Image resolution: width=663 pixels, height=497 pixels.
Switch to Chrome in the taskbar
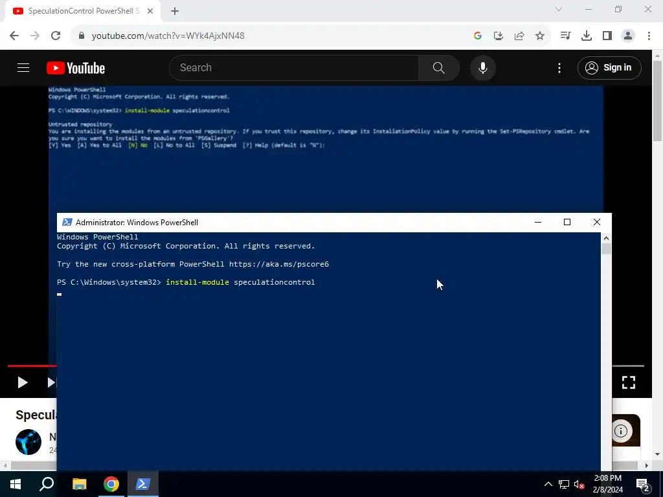click(111, 484)
